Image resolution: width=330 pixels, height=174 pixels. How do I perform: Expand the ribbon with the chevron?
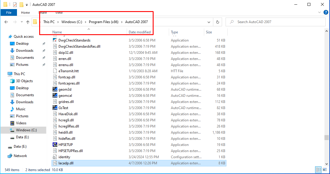click(x=319, y=13)
